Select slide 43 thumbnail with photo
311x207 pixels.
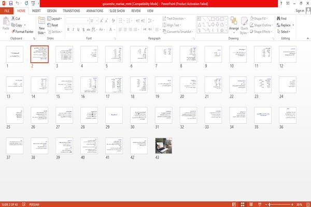(x=164, y=146)
